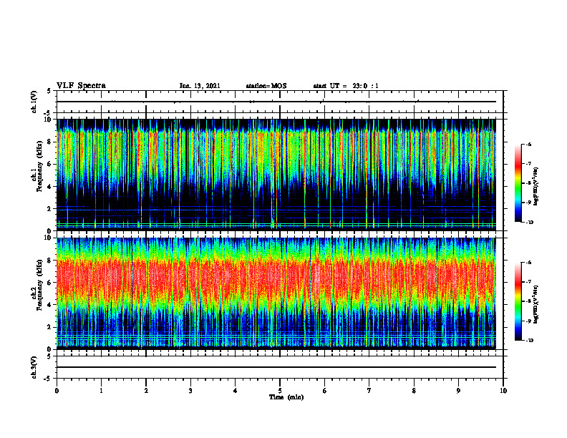
Task: Click time axis tick label "3"
Action: point(190,391)
